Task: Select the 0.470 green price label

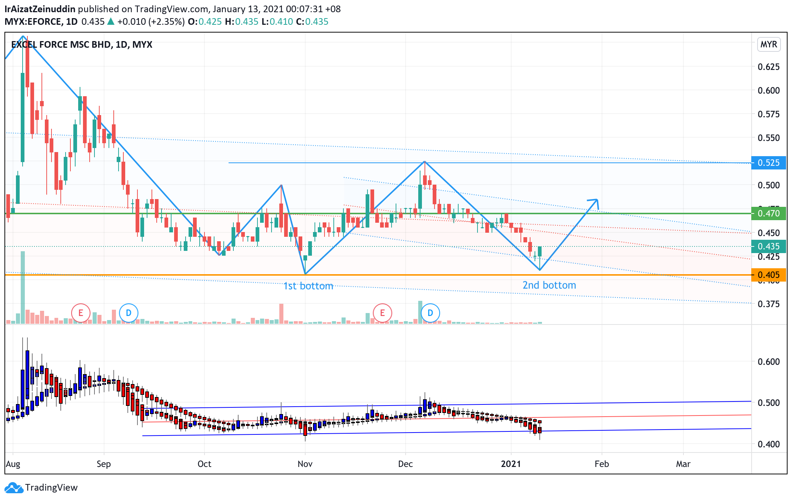Action: pyautogui.click(x=768, y=213)
